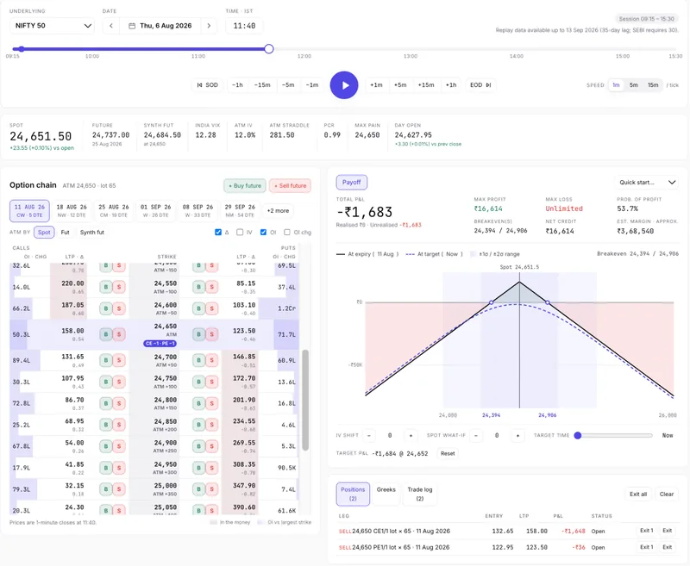Buy the 24,650 put with B

(x=198, y=334)
